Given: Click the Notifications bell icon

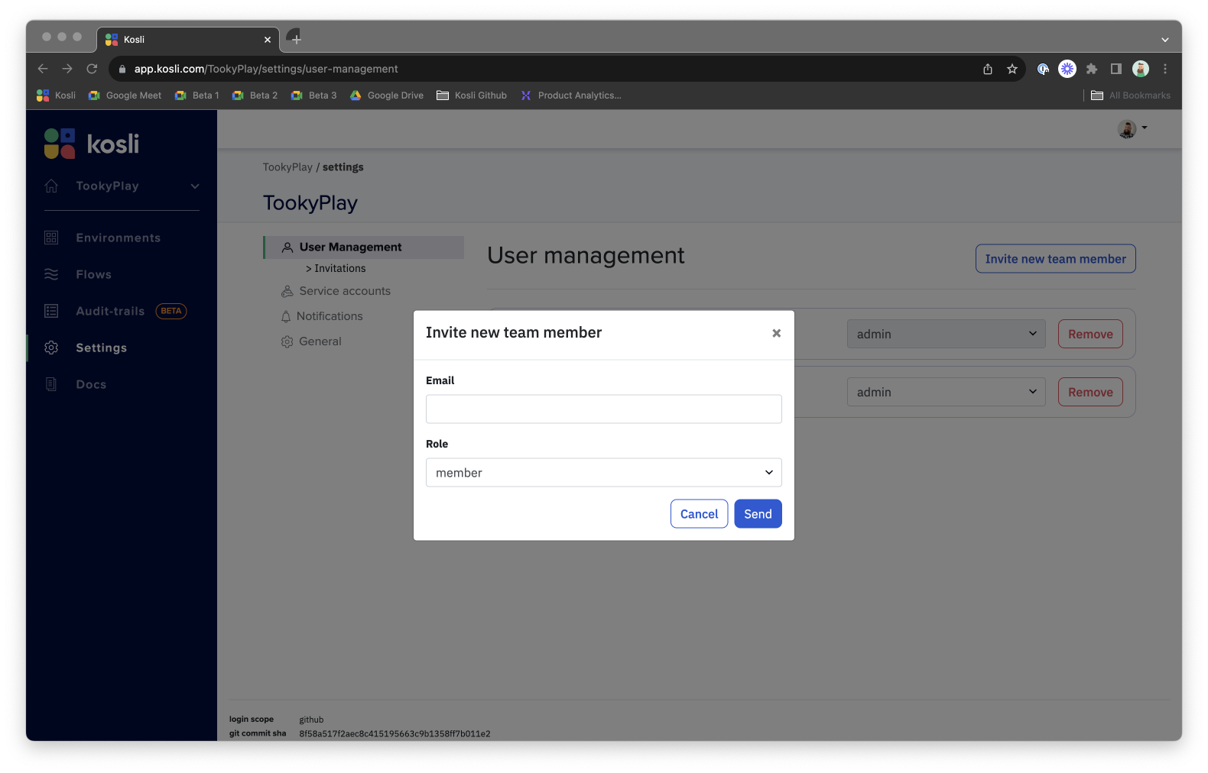Looking at the screenshot, I should click(286, 316).
